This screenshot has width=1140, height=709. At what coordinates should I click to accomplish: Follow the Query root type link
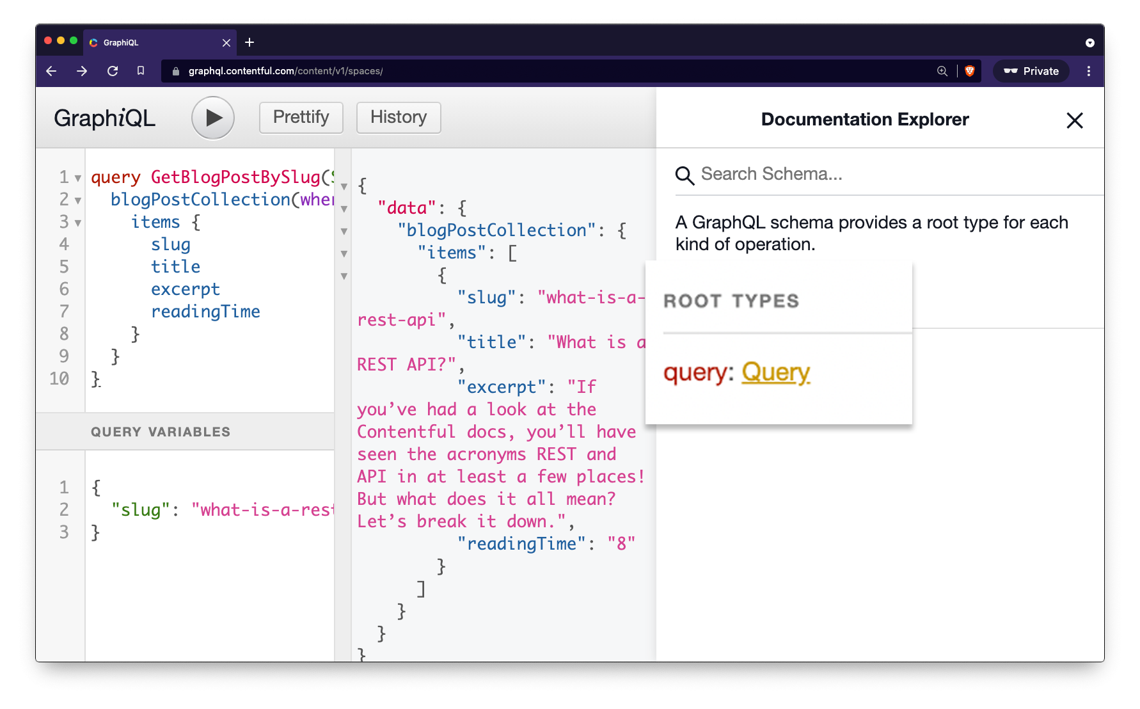tap(775, 372)
